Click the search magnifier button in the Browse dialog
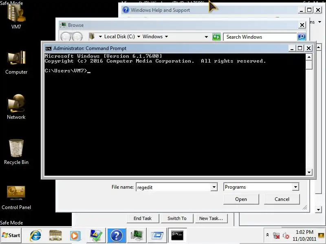This screenshot has height=244, width=326. coord(302,37)
